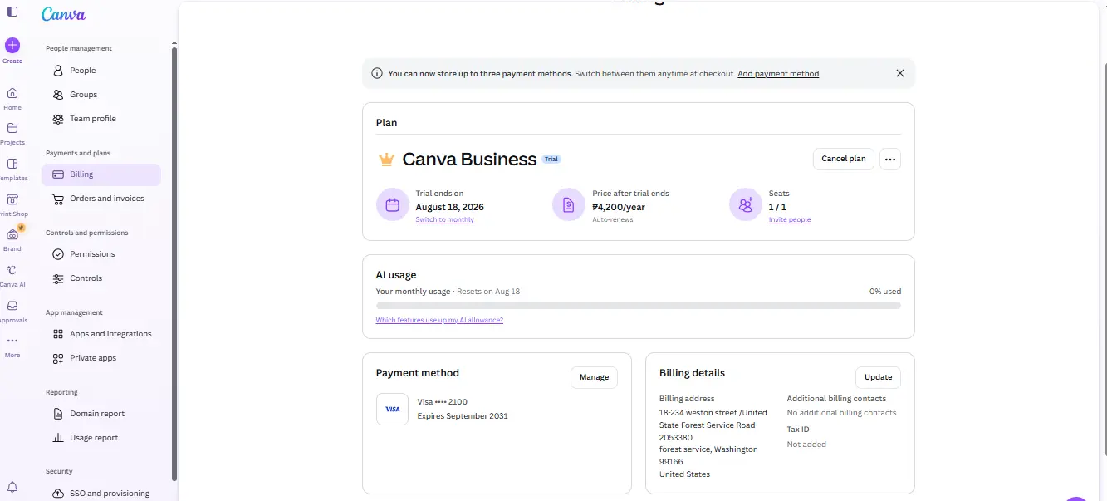The image size is (1107, 501).
Task: Open Groups in the settings menu
Action: [101, 95]
